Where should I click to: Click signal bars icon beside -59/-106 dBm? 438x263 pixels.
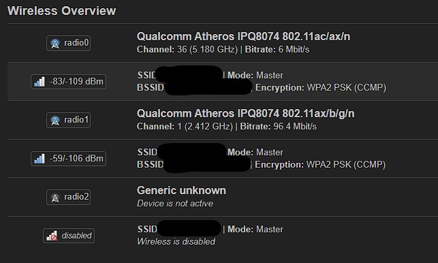click(40, 159)
